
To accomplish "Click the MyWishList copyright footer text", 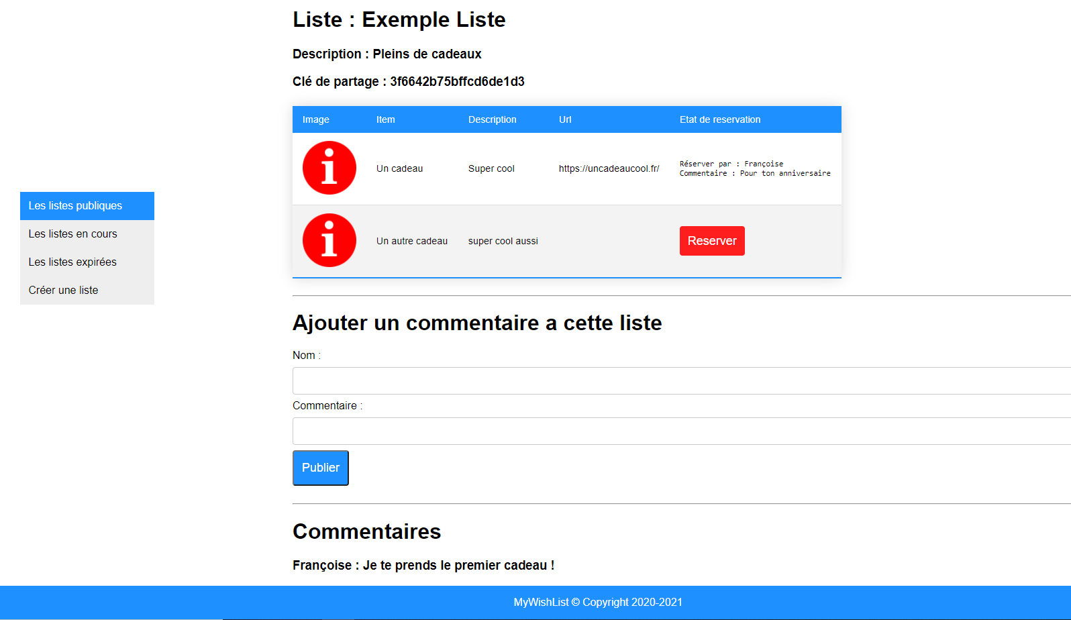I will point(598,603).
